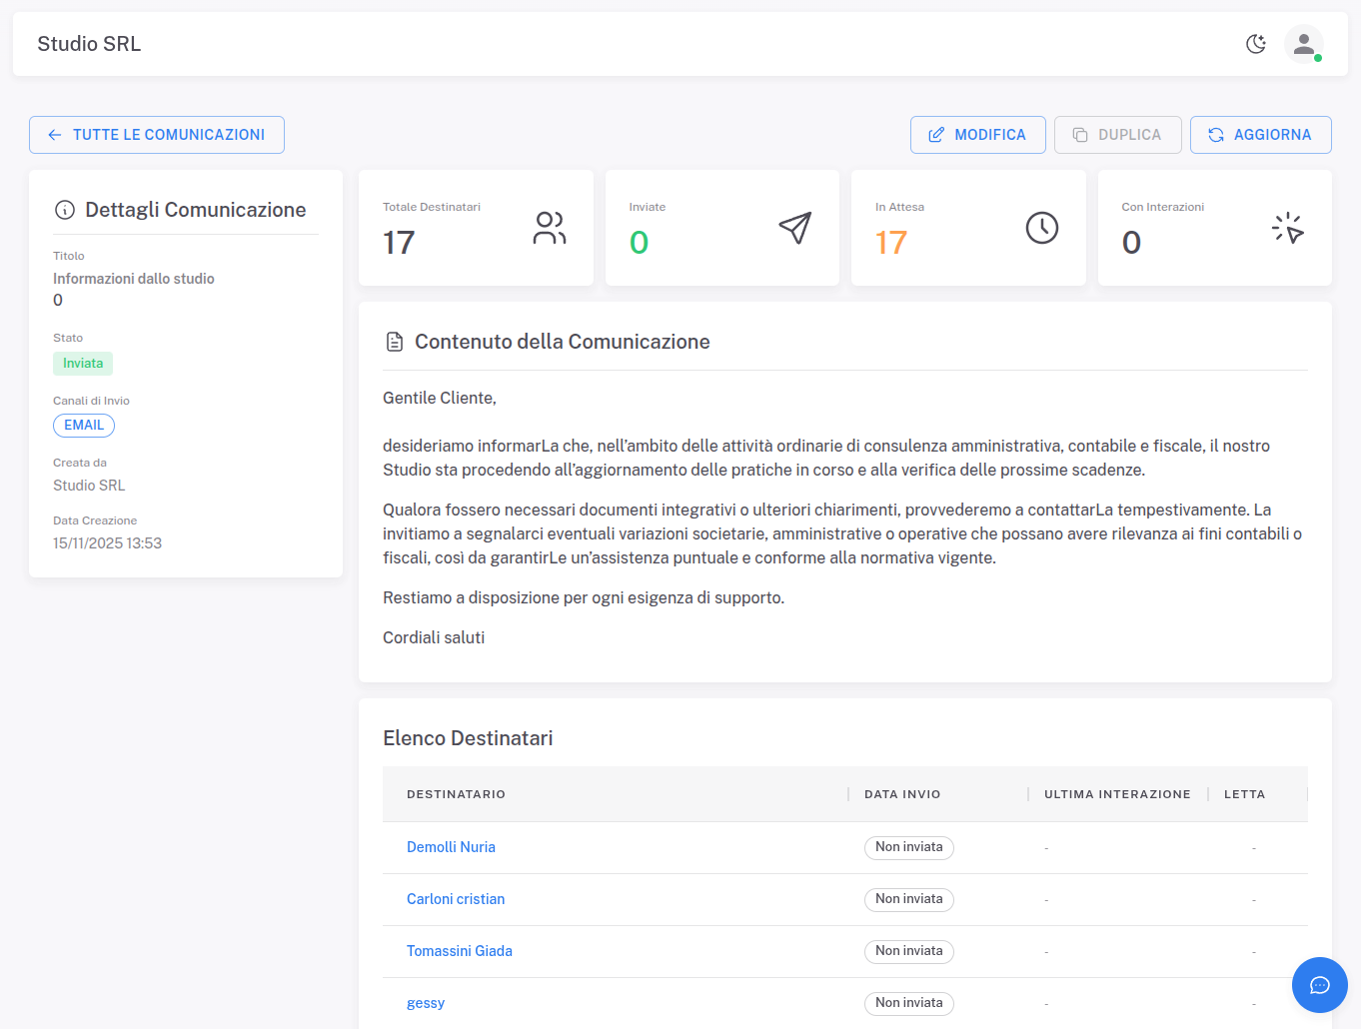Click the disabled DUPLICA button
The height and width of the screenshot is (1029, 1361).
[x=1118, y=134]
